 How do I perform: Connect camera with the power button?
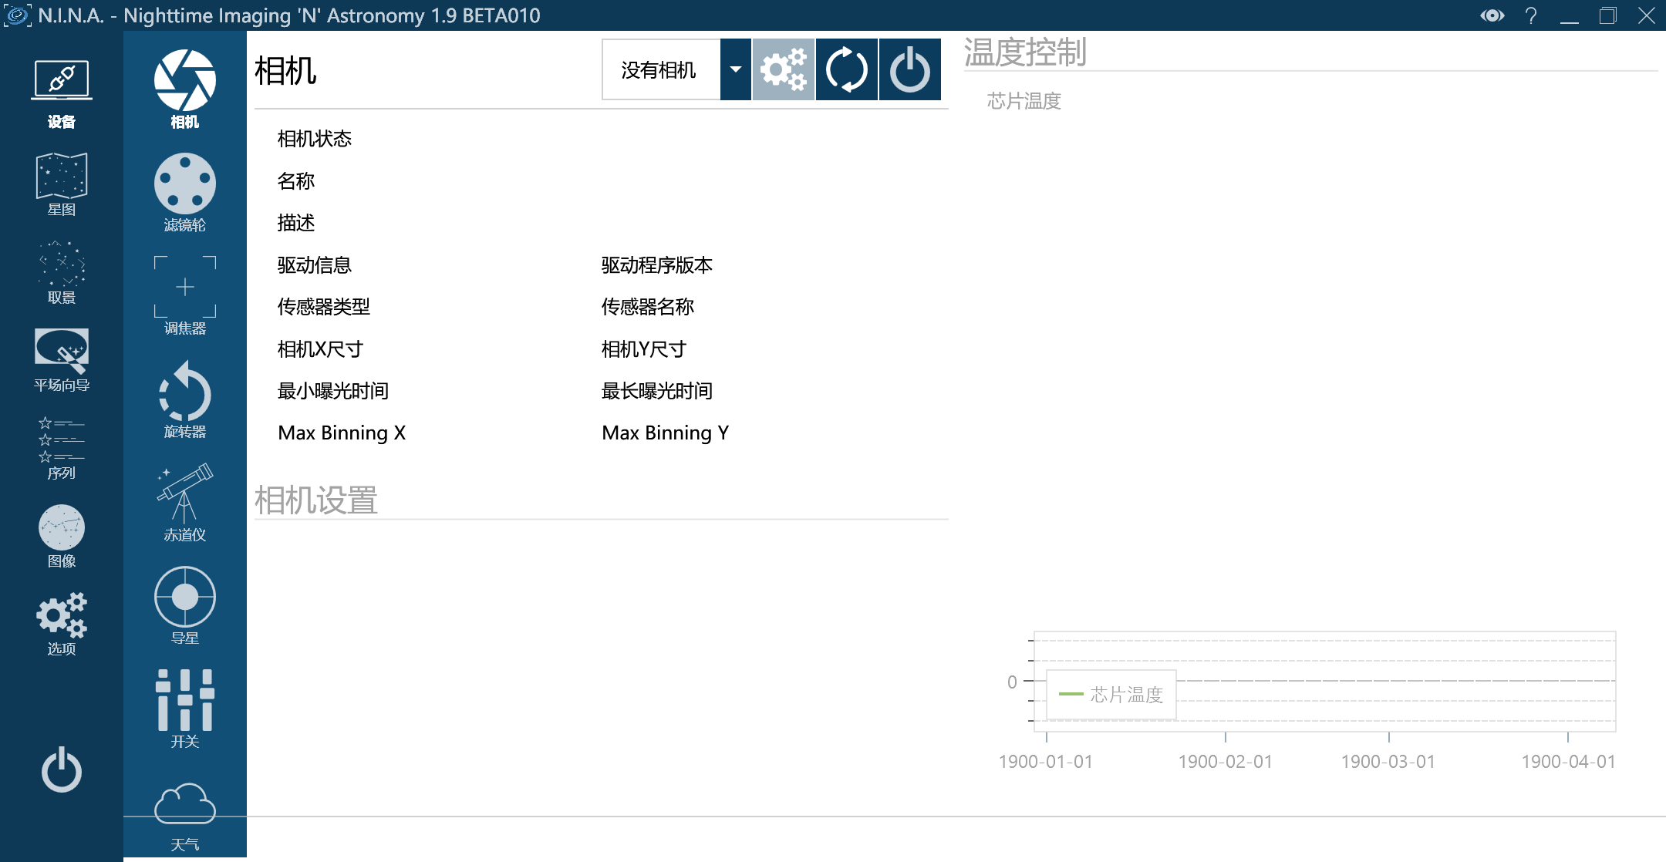click(910, 70)
